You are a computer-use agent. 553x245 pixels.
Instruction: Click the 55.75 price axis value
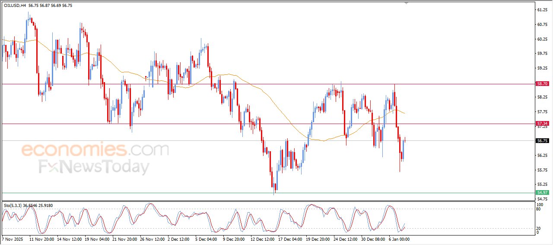542,170
